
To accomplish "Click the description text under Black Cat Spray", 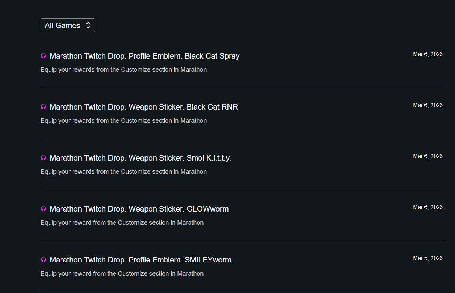I will [x=124, y=70].
